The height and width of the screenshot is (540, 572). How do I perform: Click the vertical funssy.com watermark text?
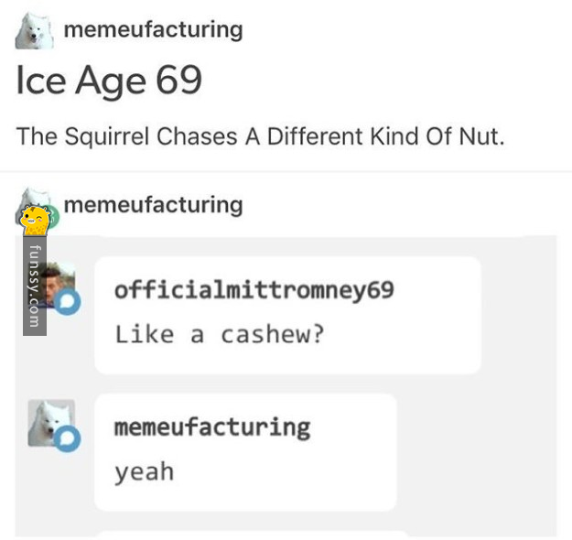point(35,286)
